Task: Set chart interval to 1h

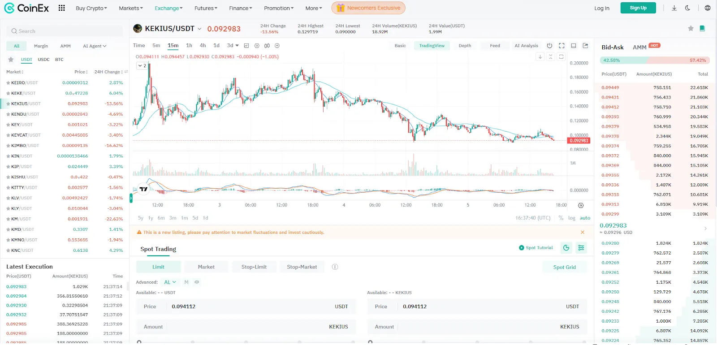Action: coord(189,46)
